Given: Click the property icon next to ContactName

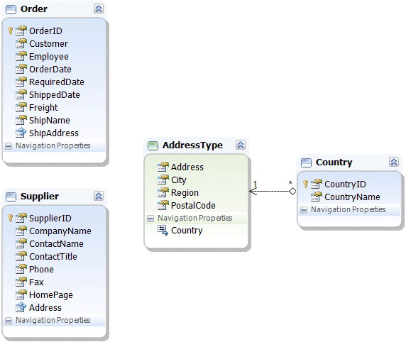Looking at the screenshot, I should coord(21,243).
